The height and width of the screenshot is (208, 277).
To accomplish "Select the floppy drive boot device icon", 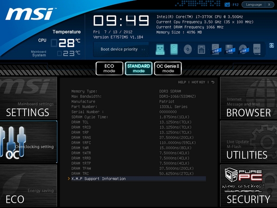I will coord(201,49).
